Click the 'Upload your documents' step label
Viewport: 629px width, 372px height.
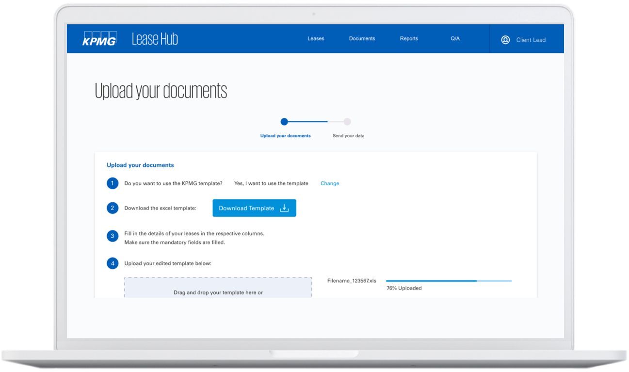coord(285,136)
